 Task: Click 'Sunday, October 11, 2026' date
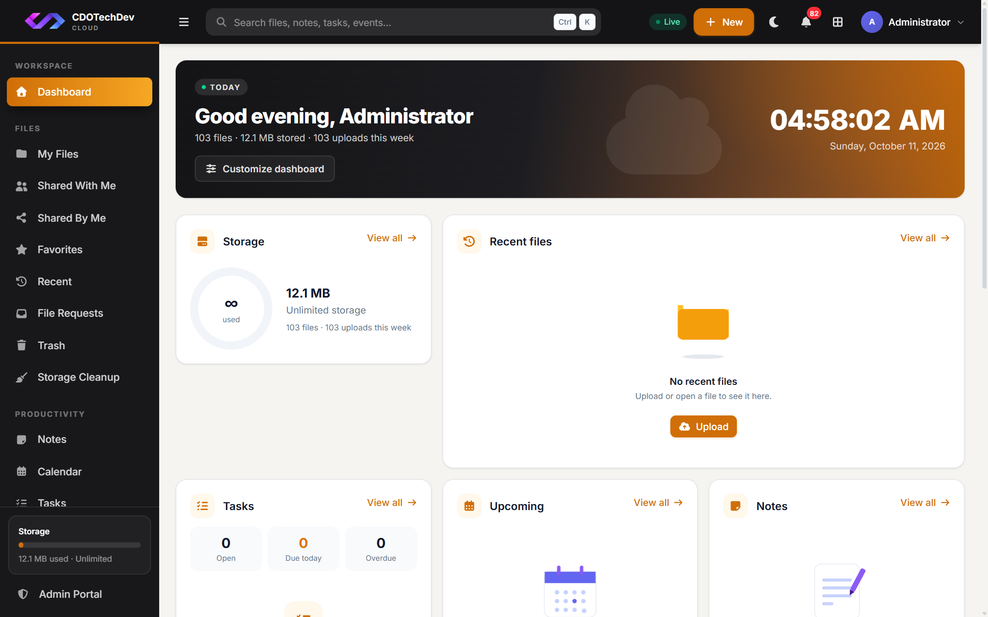click(x=887, y=146)
